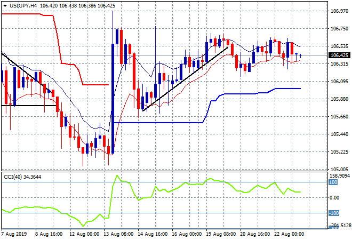Select the 106.970 price scale label

(339, 11)
